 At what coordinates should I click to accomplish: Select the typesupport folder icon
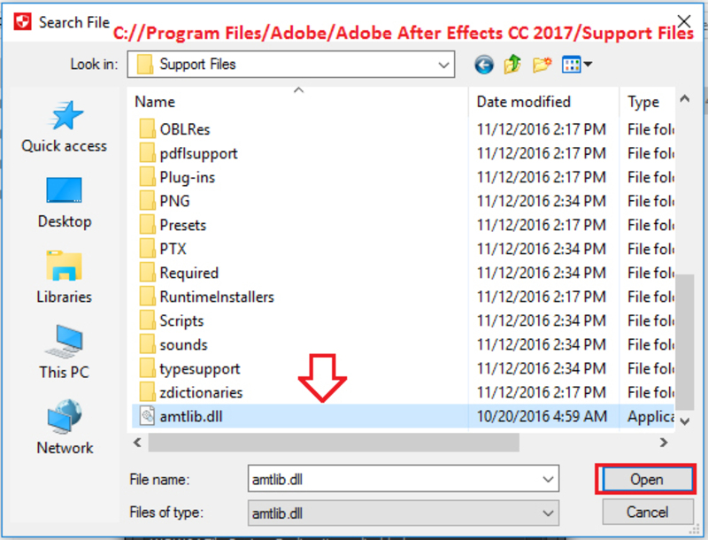[147, 368]
